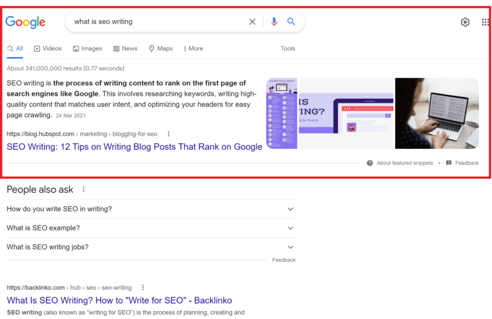Switch to the Videos tab
This screenshot has width=492, height=319.
coord(48,49)
